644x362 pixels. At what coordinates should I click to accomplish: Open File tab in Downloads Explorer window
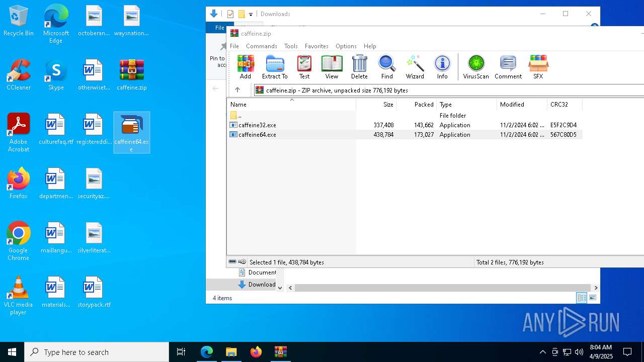pyautogui.click(x=220, y=28)
